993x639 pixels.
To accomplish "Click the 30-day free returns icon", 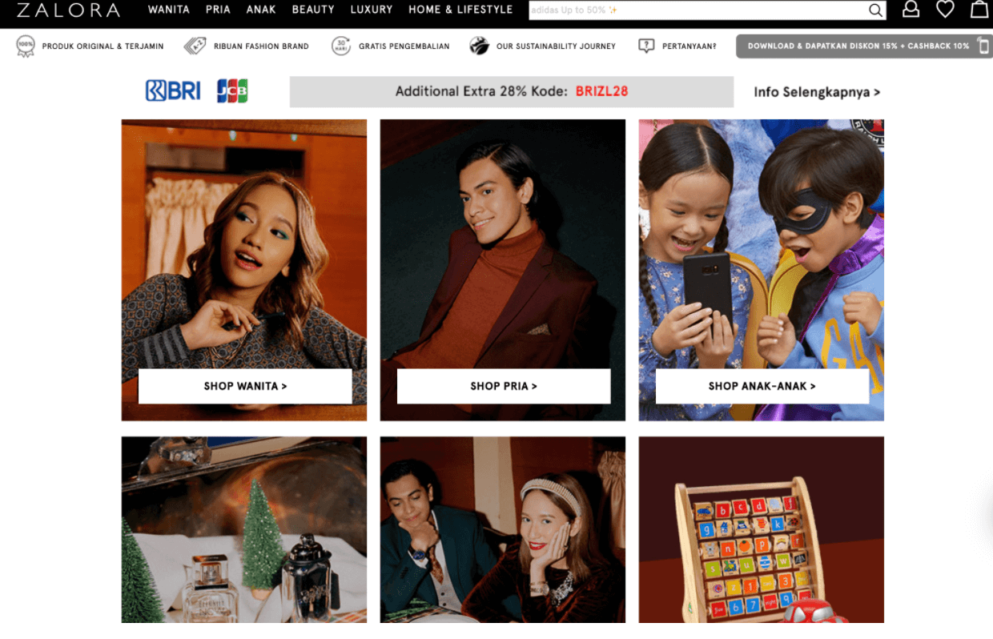I will [341, 46].
